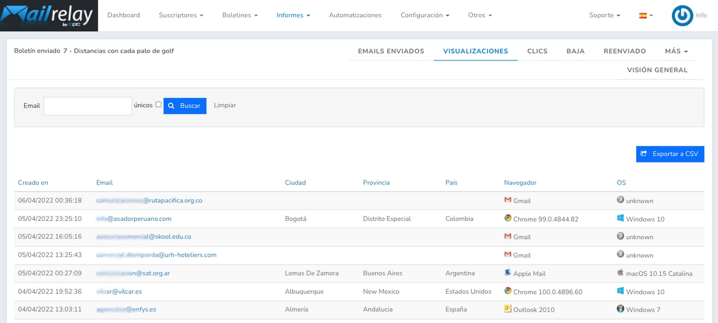Open the enfys.es email link

point(126,310)
